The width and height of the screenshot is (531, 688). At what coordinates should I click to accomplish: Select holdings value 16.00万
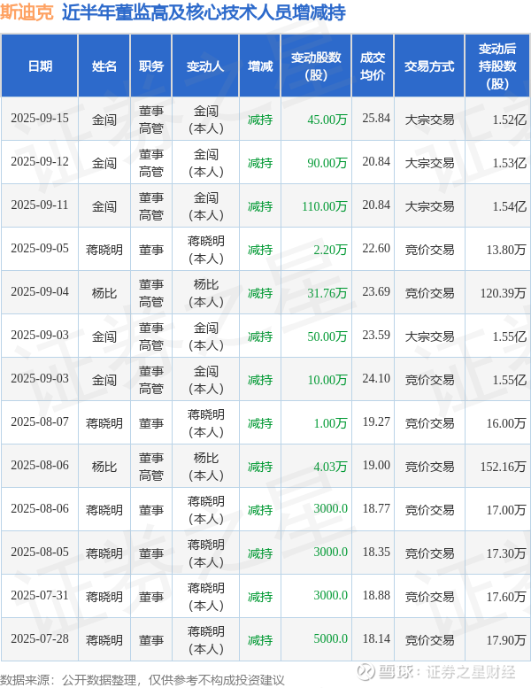click(506, 423)
